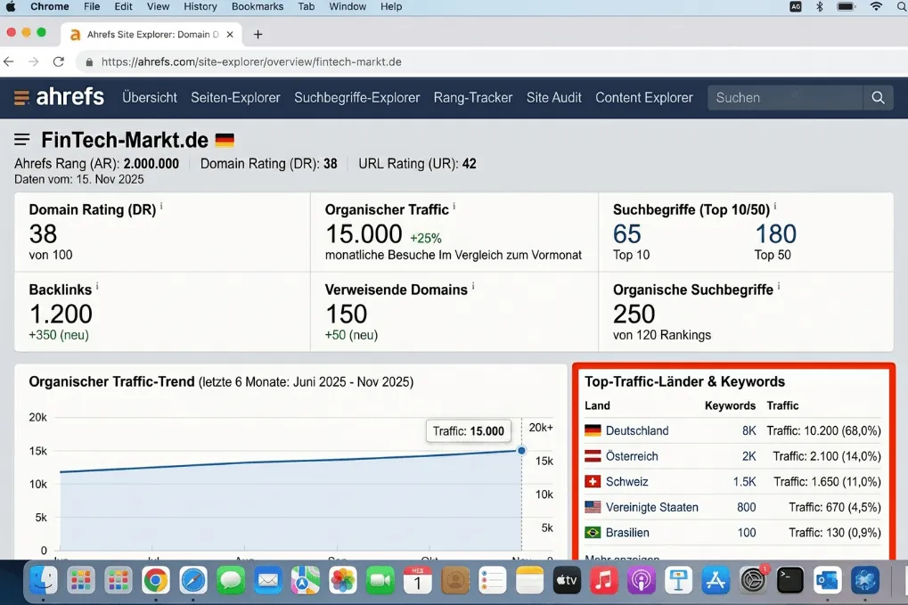Focus the Suchen search field
This screenshot has width=908, height=605.
(785, 98)
